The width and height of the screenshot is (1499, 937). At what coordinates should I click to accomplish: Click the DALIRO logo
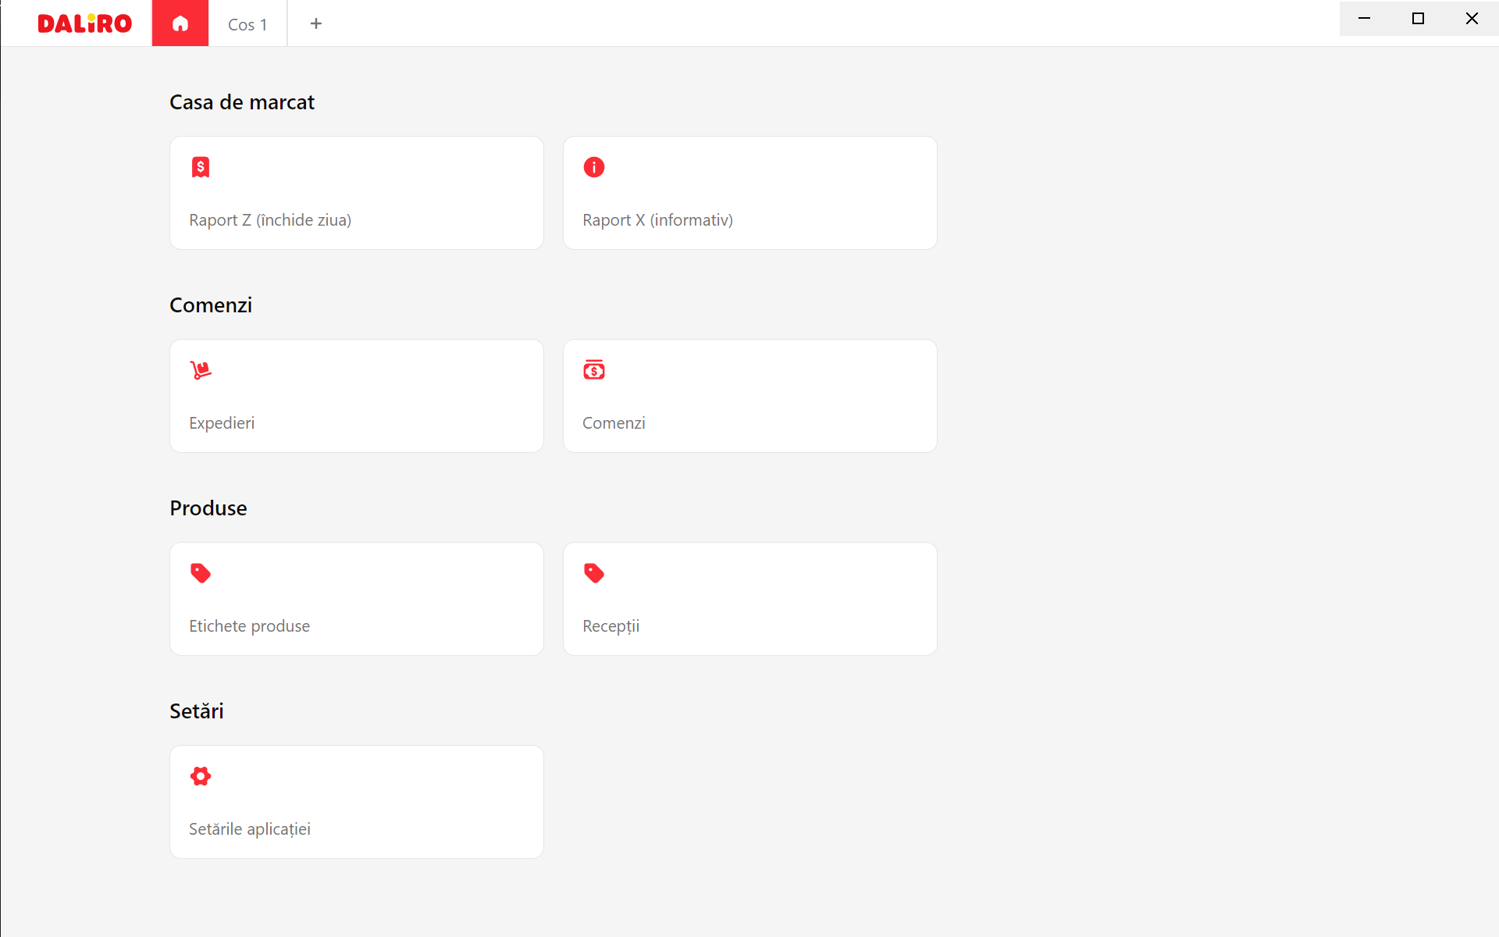[x=84, y=23]
